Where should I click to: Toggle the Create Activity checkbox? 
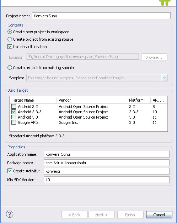coord(10,171)
